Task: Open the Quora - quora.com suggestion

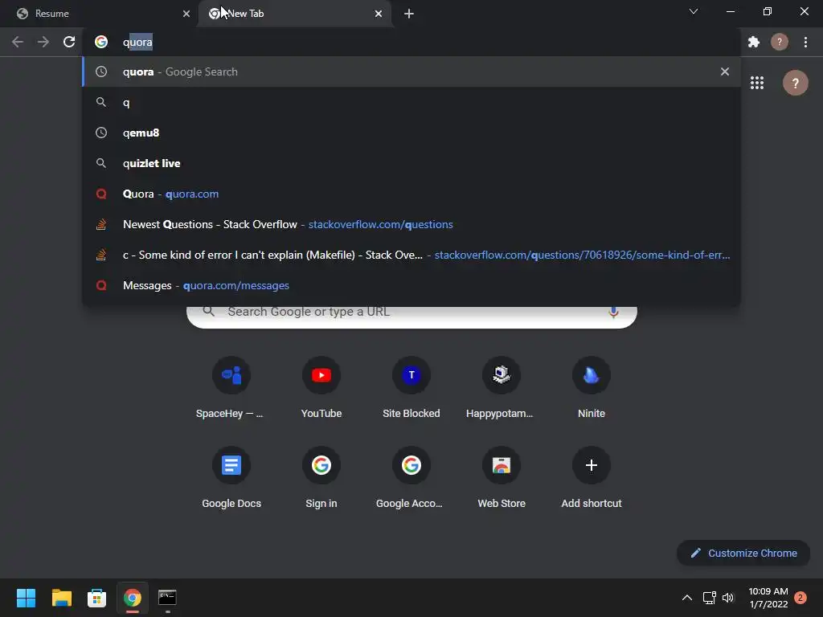Action: (x=411, y=194)
